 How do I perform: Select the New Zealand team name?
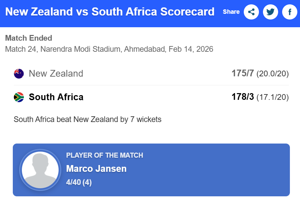[x=56, y=74]
